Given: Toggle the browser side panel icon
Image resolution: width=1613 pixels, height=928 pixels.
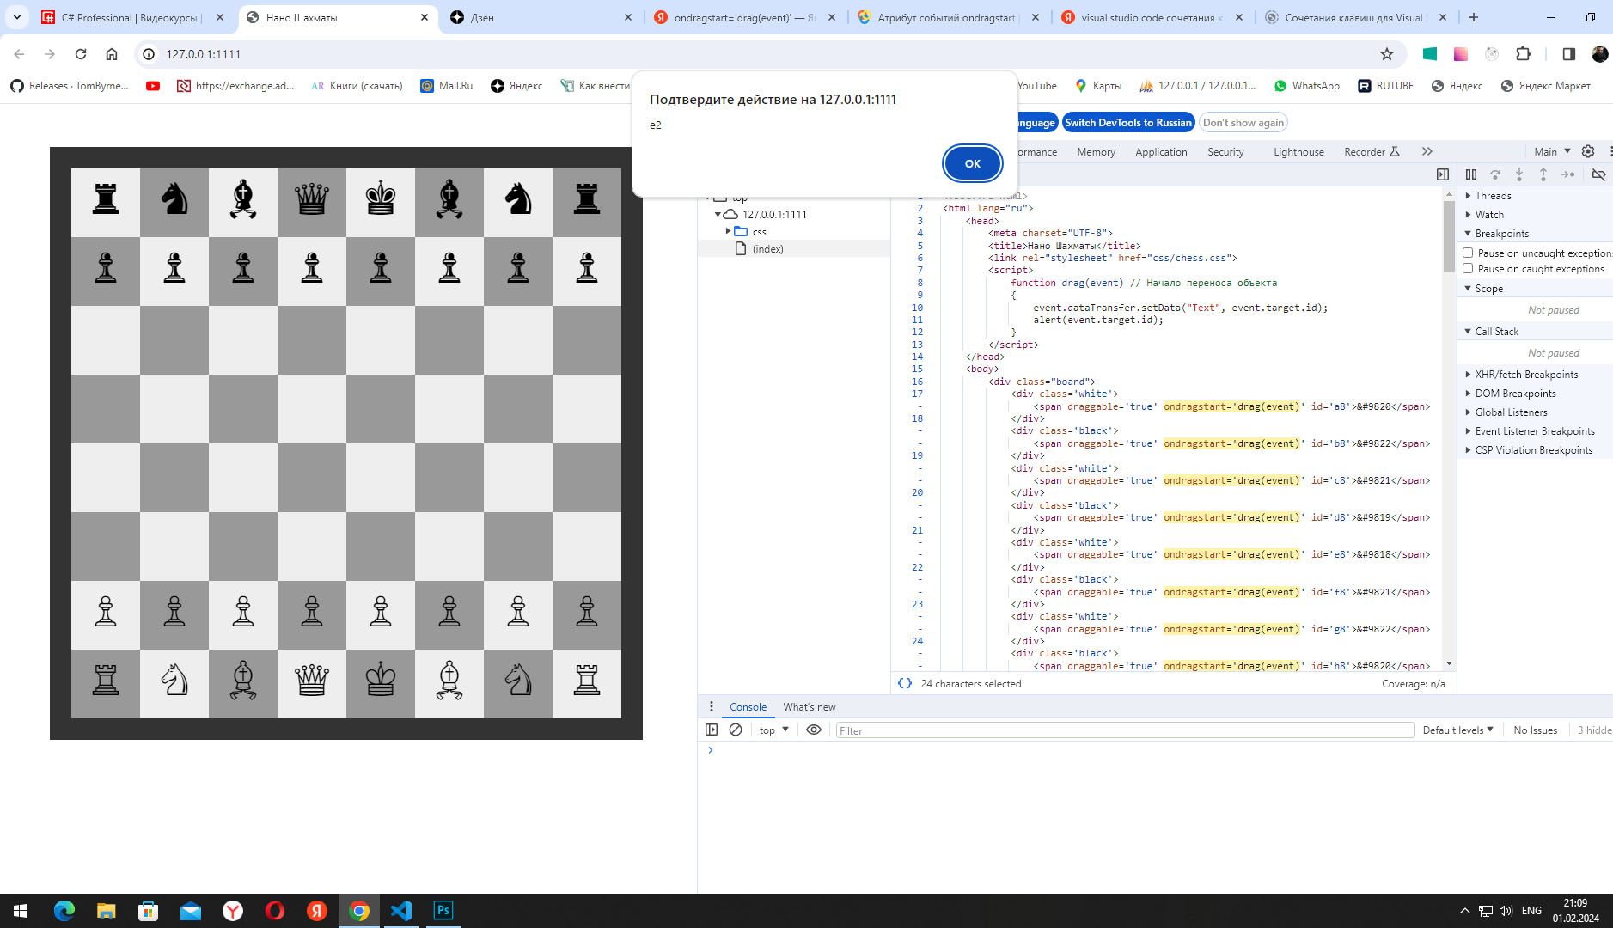Looking at the screenshot, I should click(x=1568, y=54).
